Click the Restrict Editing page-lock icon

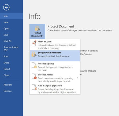(x=34, y=65)
